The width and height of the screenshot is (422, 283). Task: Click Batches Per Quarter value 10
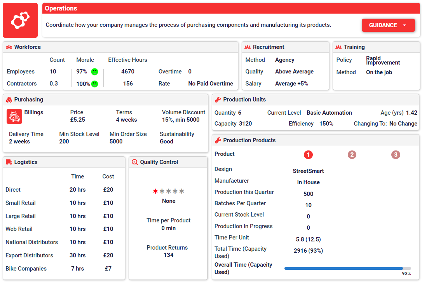(308, 205)
